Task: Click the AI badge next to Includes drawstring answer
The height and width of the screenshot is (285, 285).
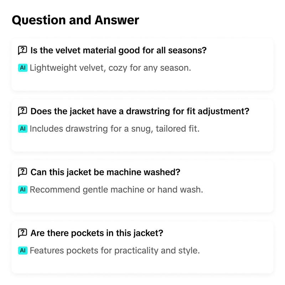Action: tap(23, 129)
